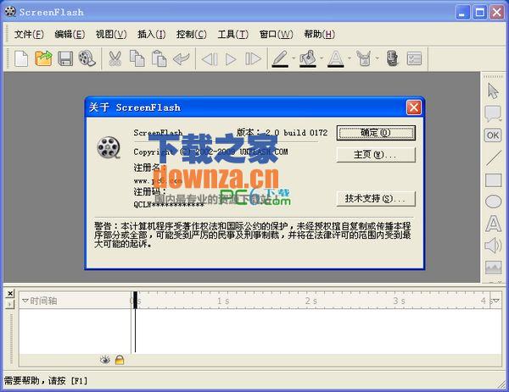Open the 插入(I) menu
Image resolution: width=509 pixels, height=392 pixels.
click(x=151, y=34)
